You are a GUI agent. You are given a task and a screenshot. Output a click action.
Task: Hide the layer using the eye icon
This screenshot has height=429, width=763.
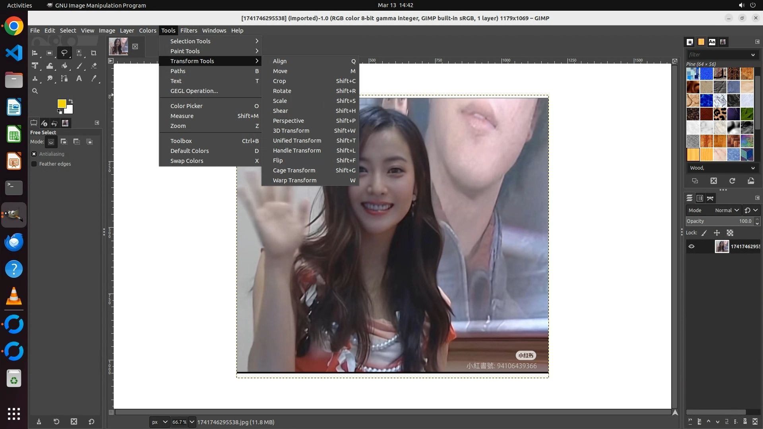pyautogui.click(x=691, y=247)
